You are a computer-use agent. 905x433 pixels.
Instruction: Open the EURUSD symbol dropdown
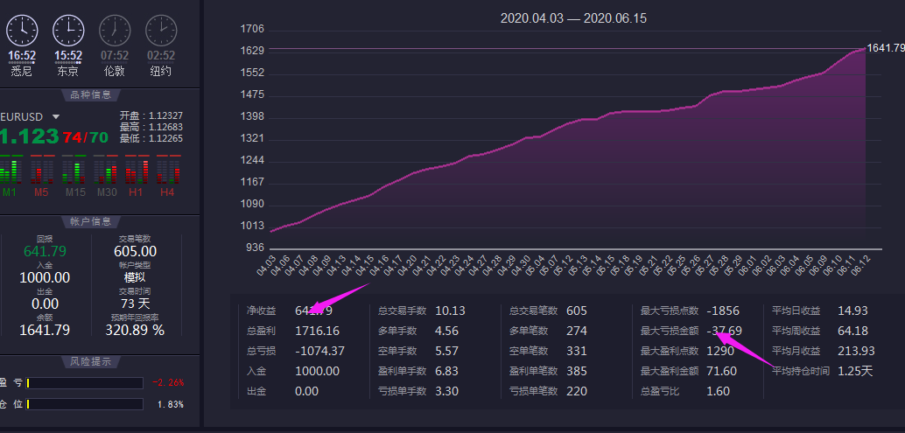click(x=56, y=116)
